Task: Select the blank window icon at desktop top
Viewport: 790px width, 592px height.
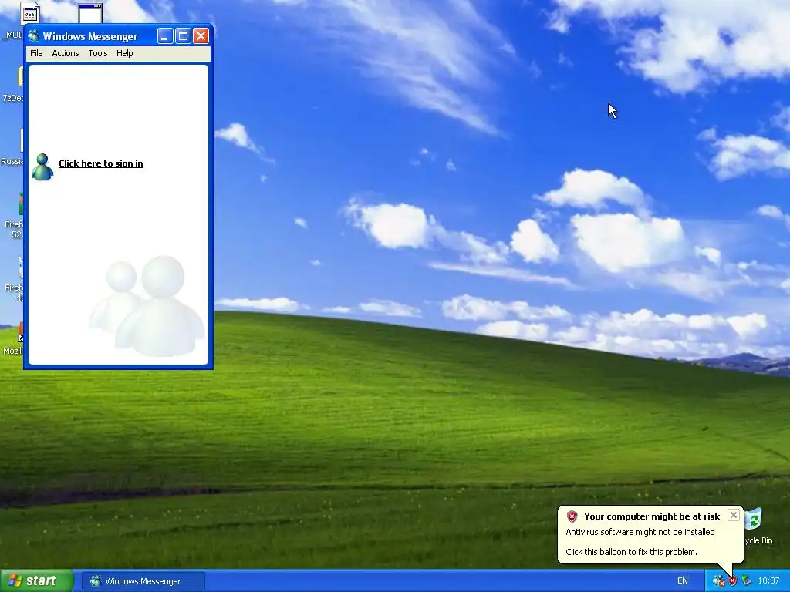Action: pyautogui.click(x=91, y=13)
